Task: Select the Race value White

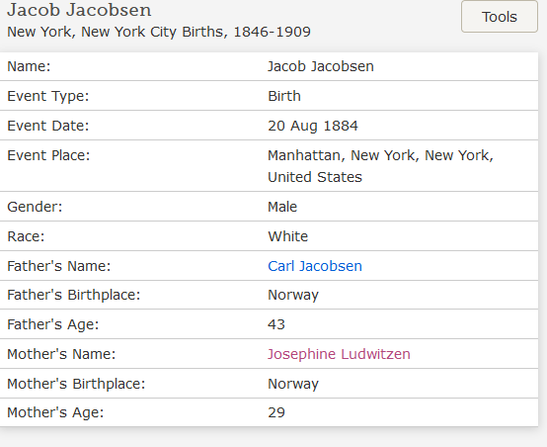Action: point(287,236)
